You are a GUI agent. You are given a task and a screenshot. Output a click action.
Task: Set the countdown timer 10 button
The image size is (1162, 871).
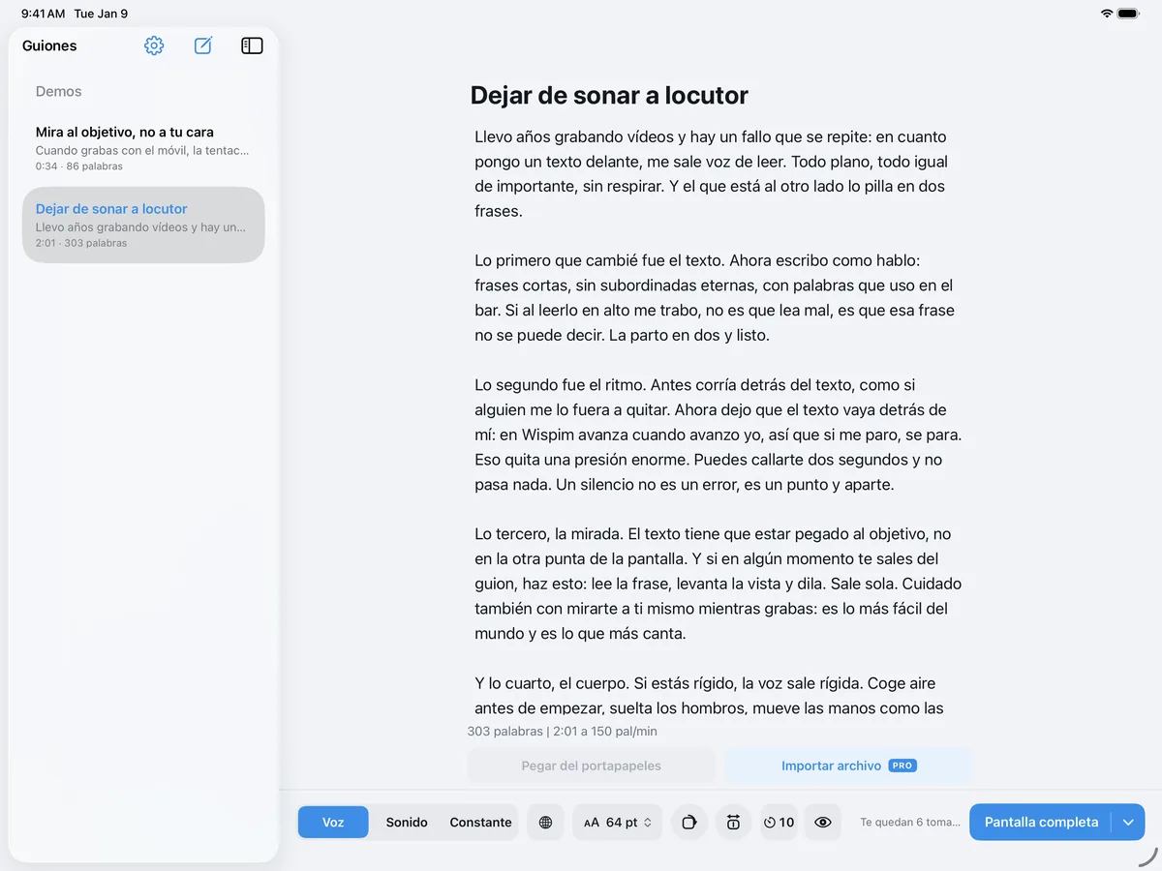click(779, 823)
